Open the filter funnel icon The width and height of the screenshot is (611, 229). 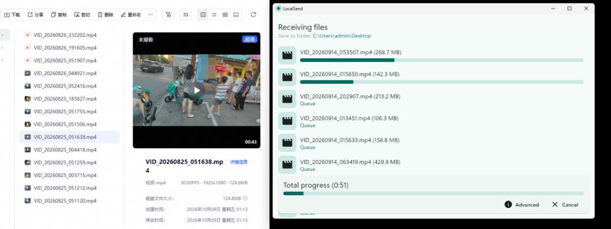pos(168,15)
